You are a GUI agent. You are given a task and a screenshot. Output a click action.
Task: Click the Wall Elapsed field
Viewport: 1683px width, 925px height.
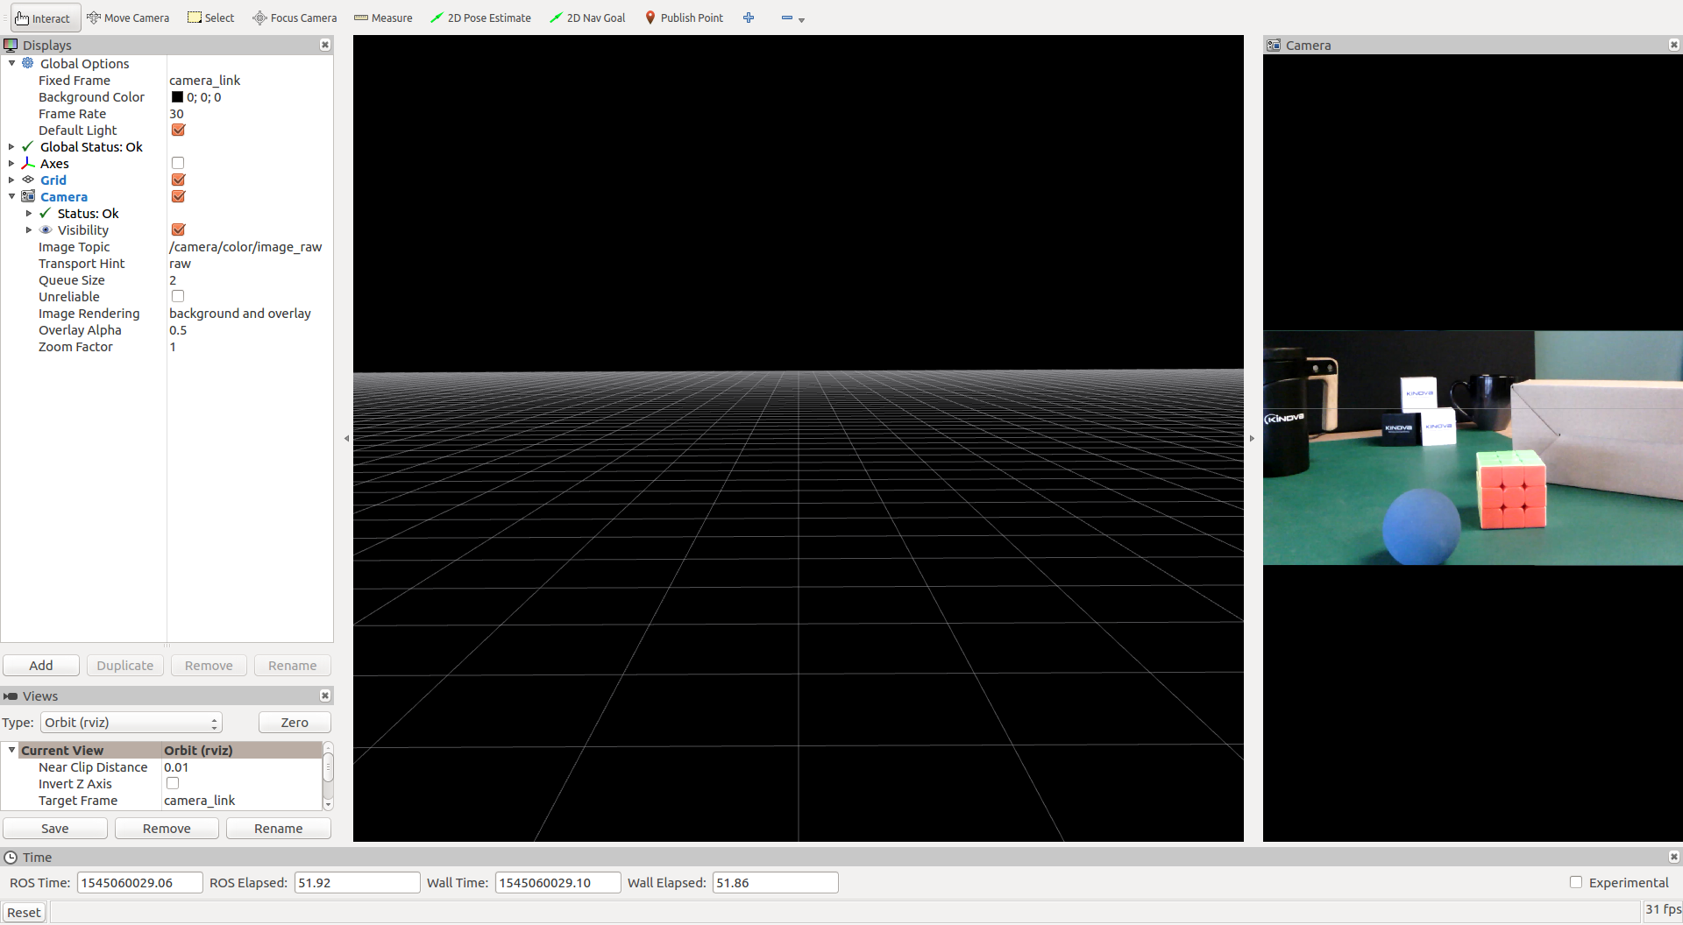click(776, 882)
